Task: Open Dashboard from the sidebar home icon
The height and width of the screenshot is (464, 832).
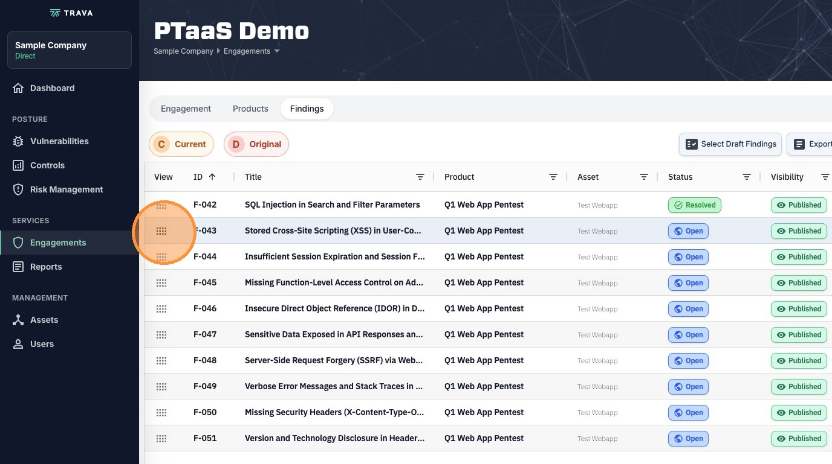Action: pos(18,88)
